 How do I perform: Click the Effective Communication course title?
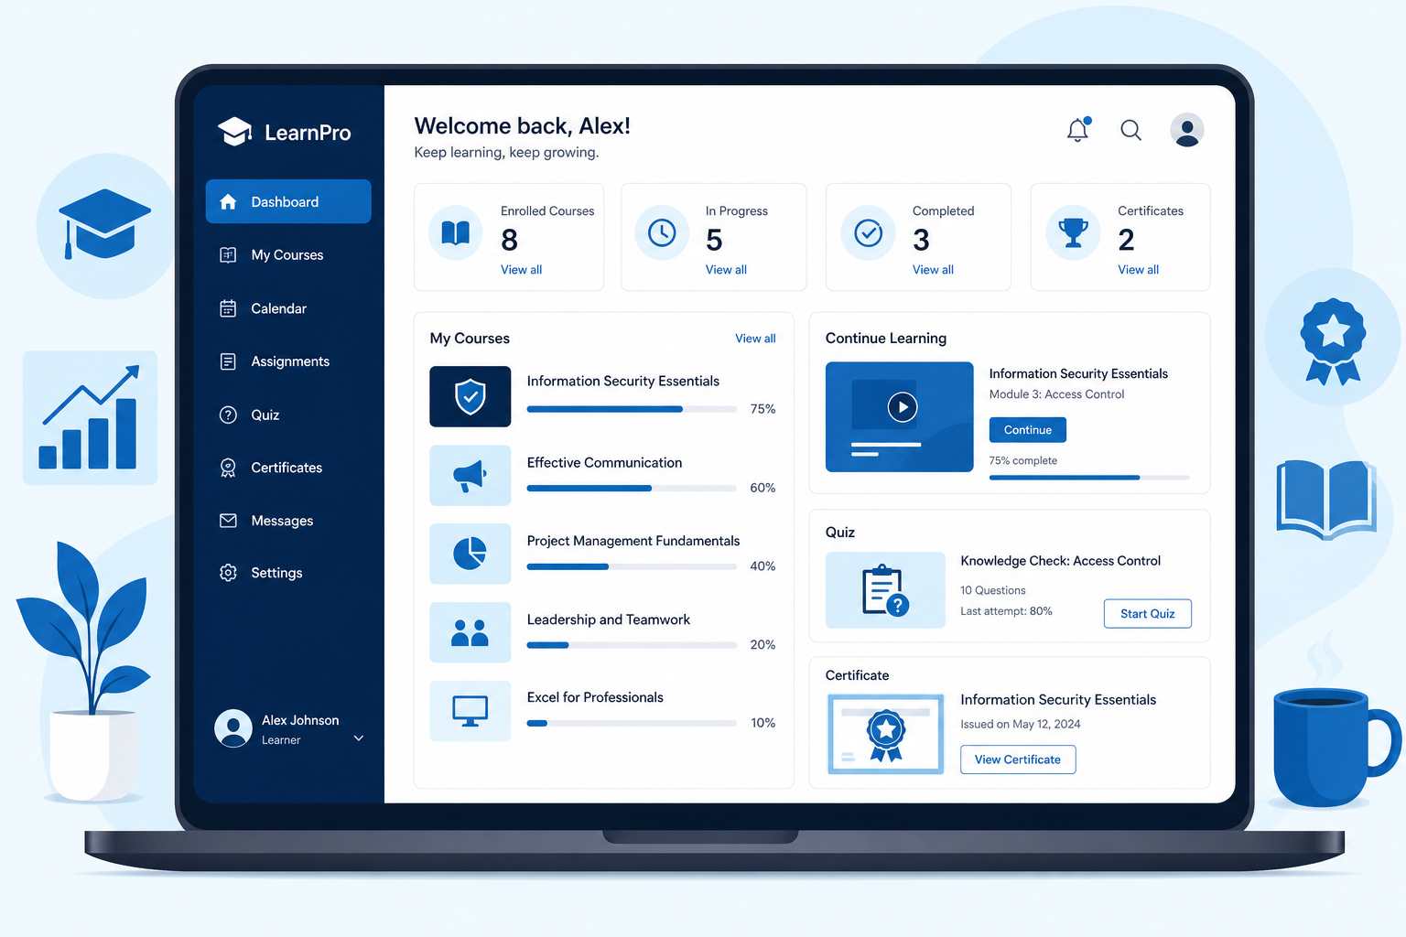pos(604,463)
